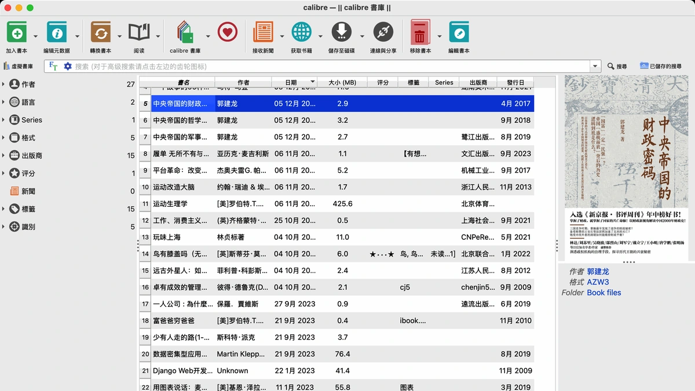695x391 pixels.
Task: Click the Series category icon in sidebar
Action: click(14, 120)
